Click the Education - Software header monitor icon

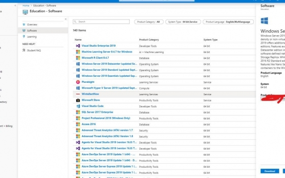pyautogui.click(x=25, y=12)
